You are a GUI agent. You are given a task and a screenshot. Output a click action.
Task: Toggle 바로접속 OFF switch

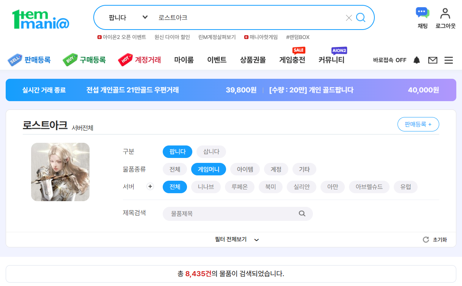pyautogui.click(x=390, y=60)
